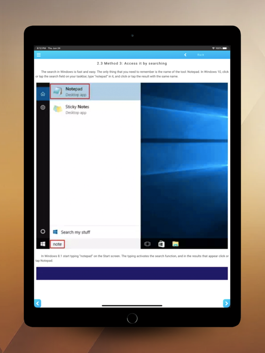This screenshot has height=353, width=265.
Task: Click the settings gear in search sidebar
Action: [43, 108]
